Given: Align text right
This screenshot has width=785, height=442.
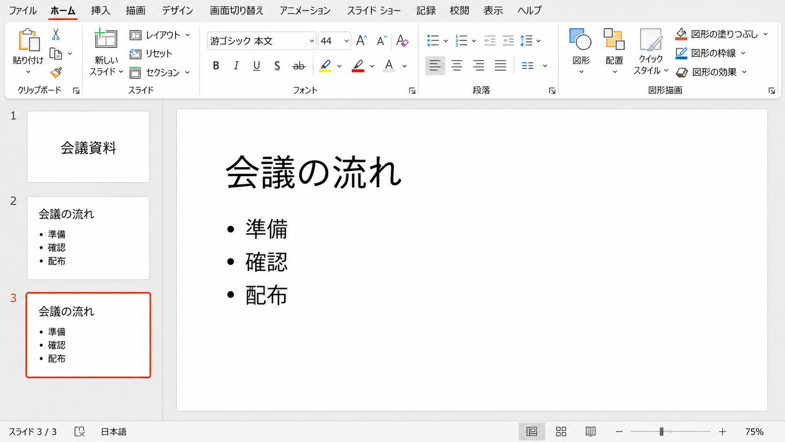Looking at the screenshot, I should click(478, 66).
